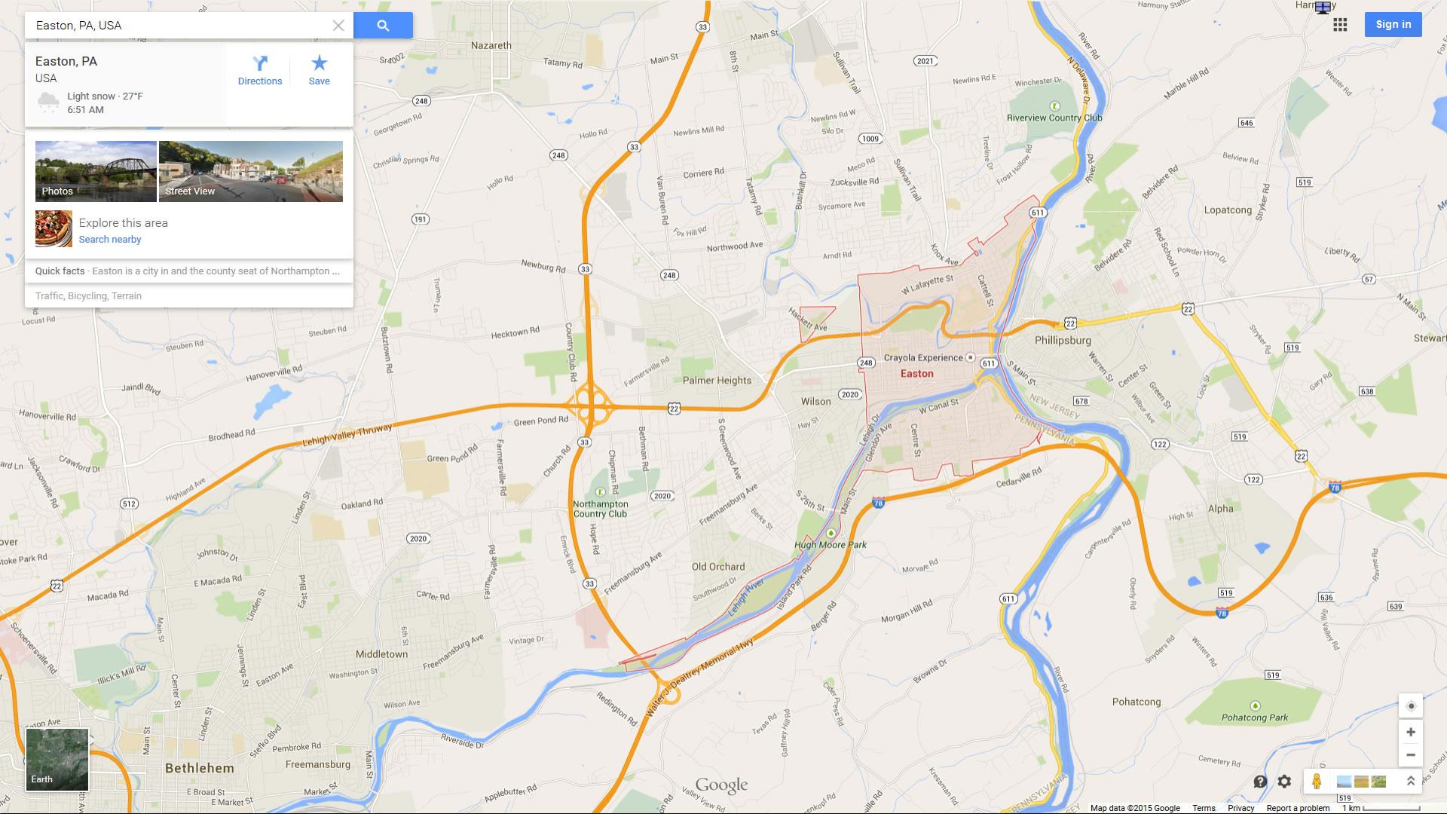
Task: Save Easton, PA with the star icon
Action: tap(319, 70)
